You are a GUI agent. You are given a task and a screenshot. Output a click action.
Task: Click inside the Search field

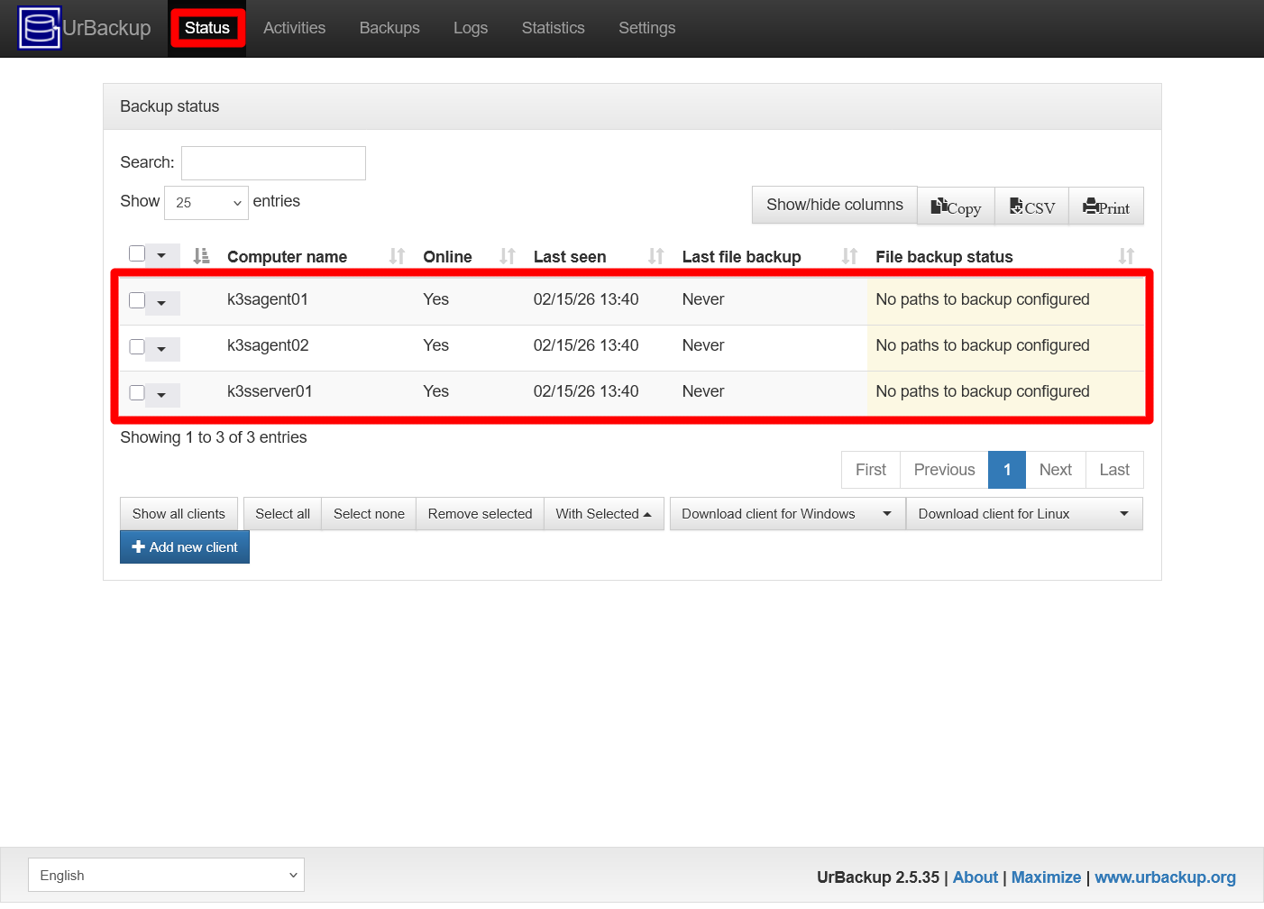click(x=272, y=162)
